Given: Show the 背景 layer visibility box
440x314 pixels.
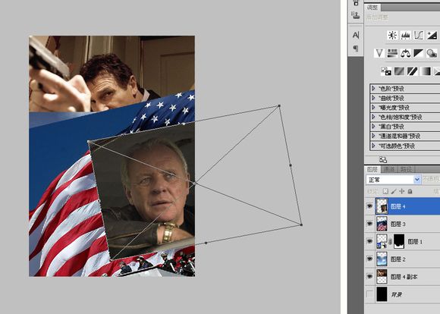Looking at the screenshot, I should click(x=370, y=294).
